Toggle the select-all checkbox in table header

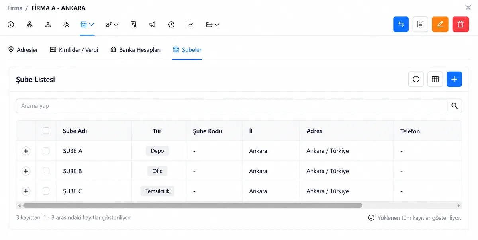46,131
